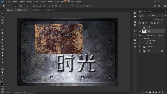
Task: Select the Brush tool
Action: 2,36
